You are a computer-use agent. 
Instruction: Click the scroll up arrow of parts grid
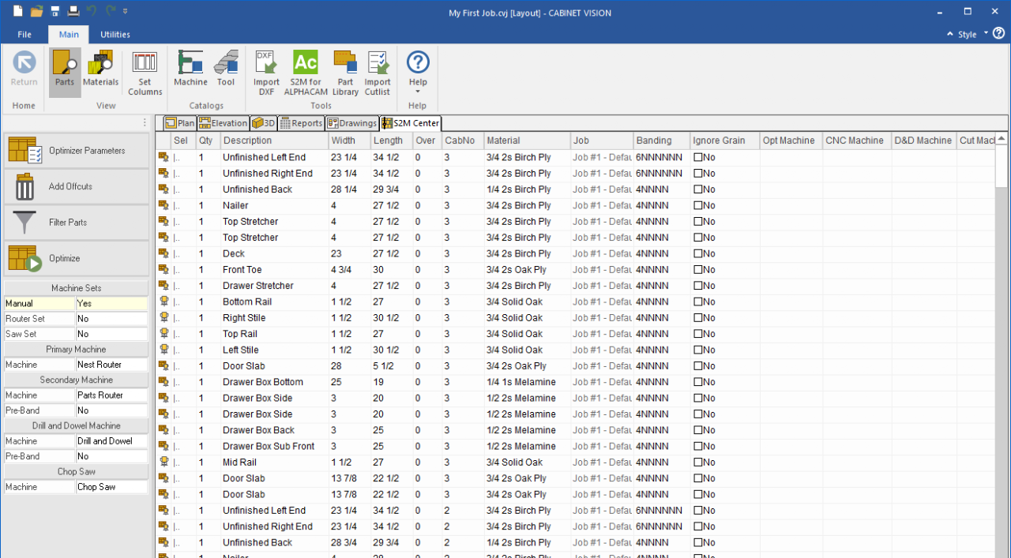(x=1002, y=139)
